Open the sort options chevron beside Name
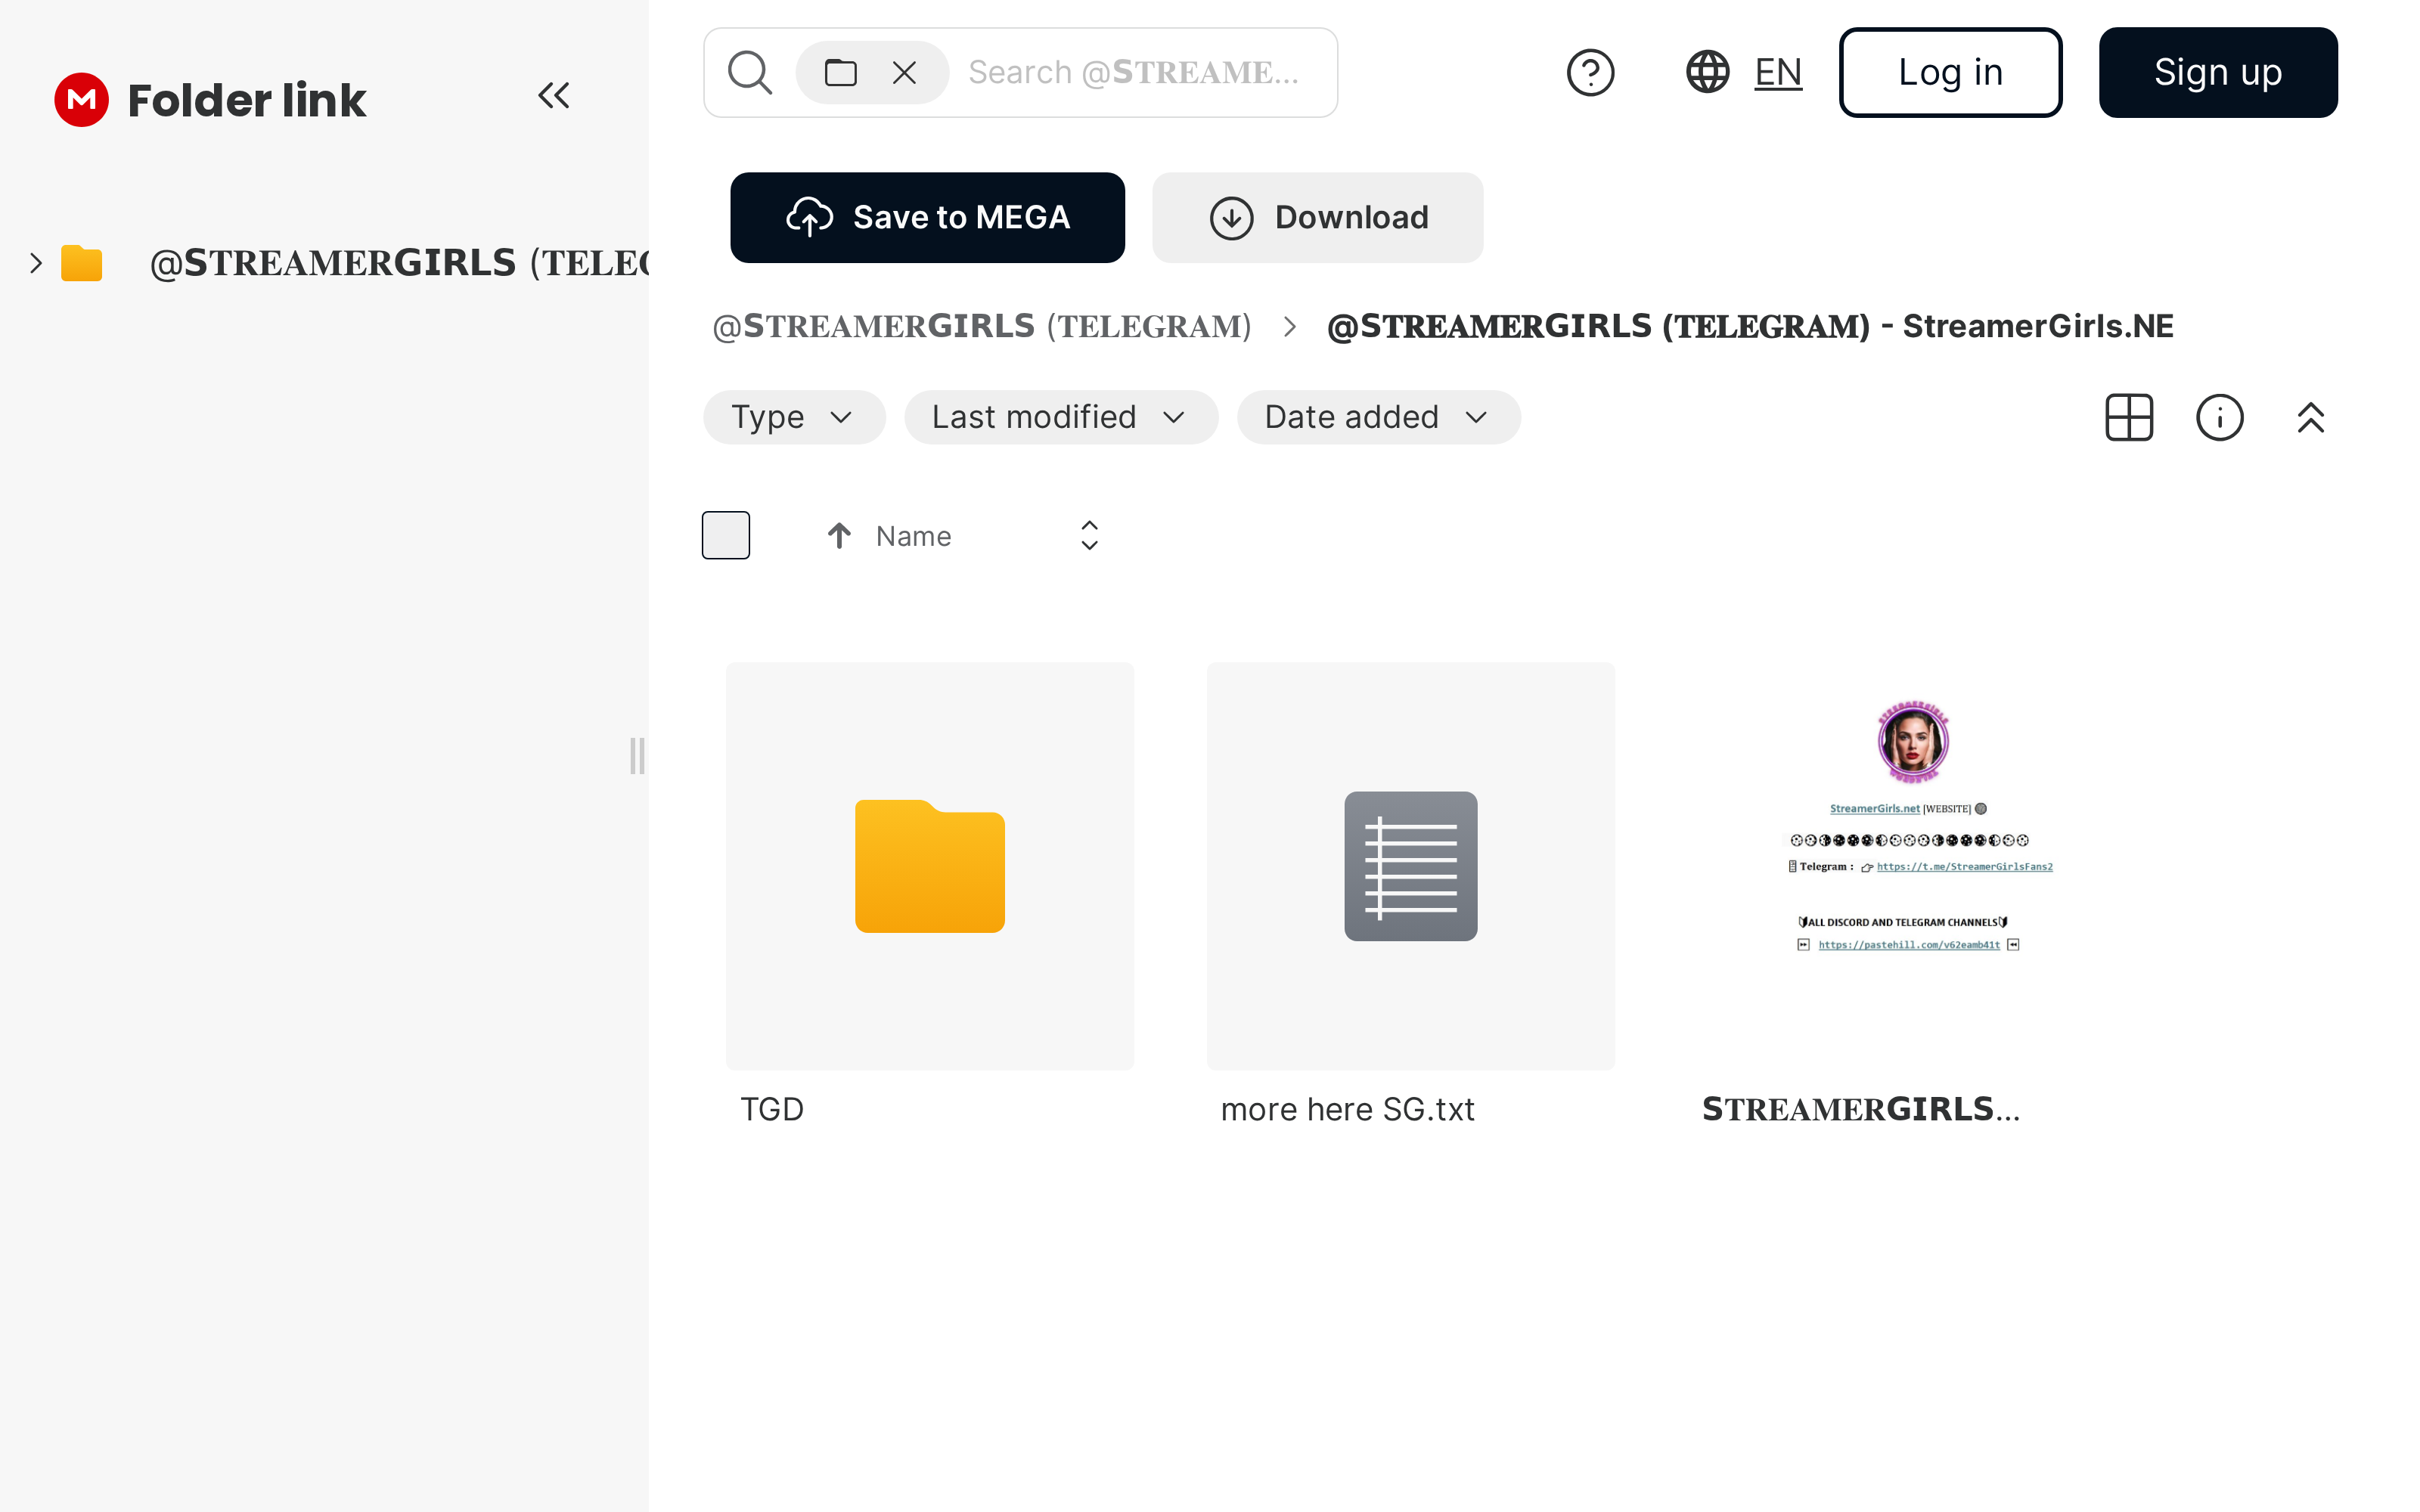 1089,535
